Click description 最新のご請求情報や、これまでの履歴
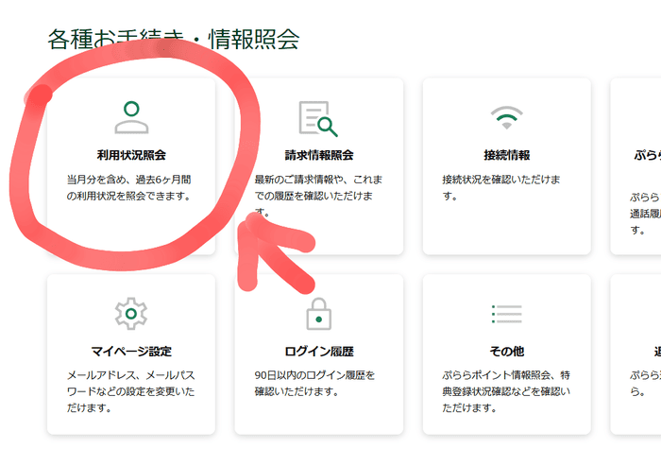This screenshot has height=466, width=661. pos(318,196)
